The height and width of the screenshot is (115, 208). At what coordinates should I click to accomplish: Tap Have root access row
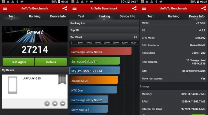click(x=173, y=79)
